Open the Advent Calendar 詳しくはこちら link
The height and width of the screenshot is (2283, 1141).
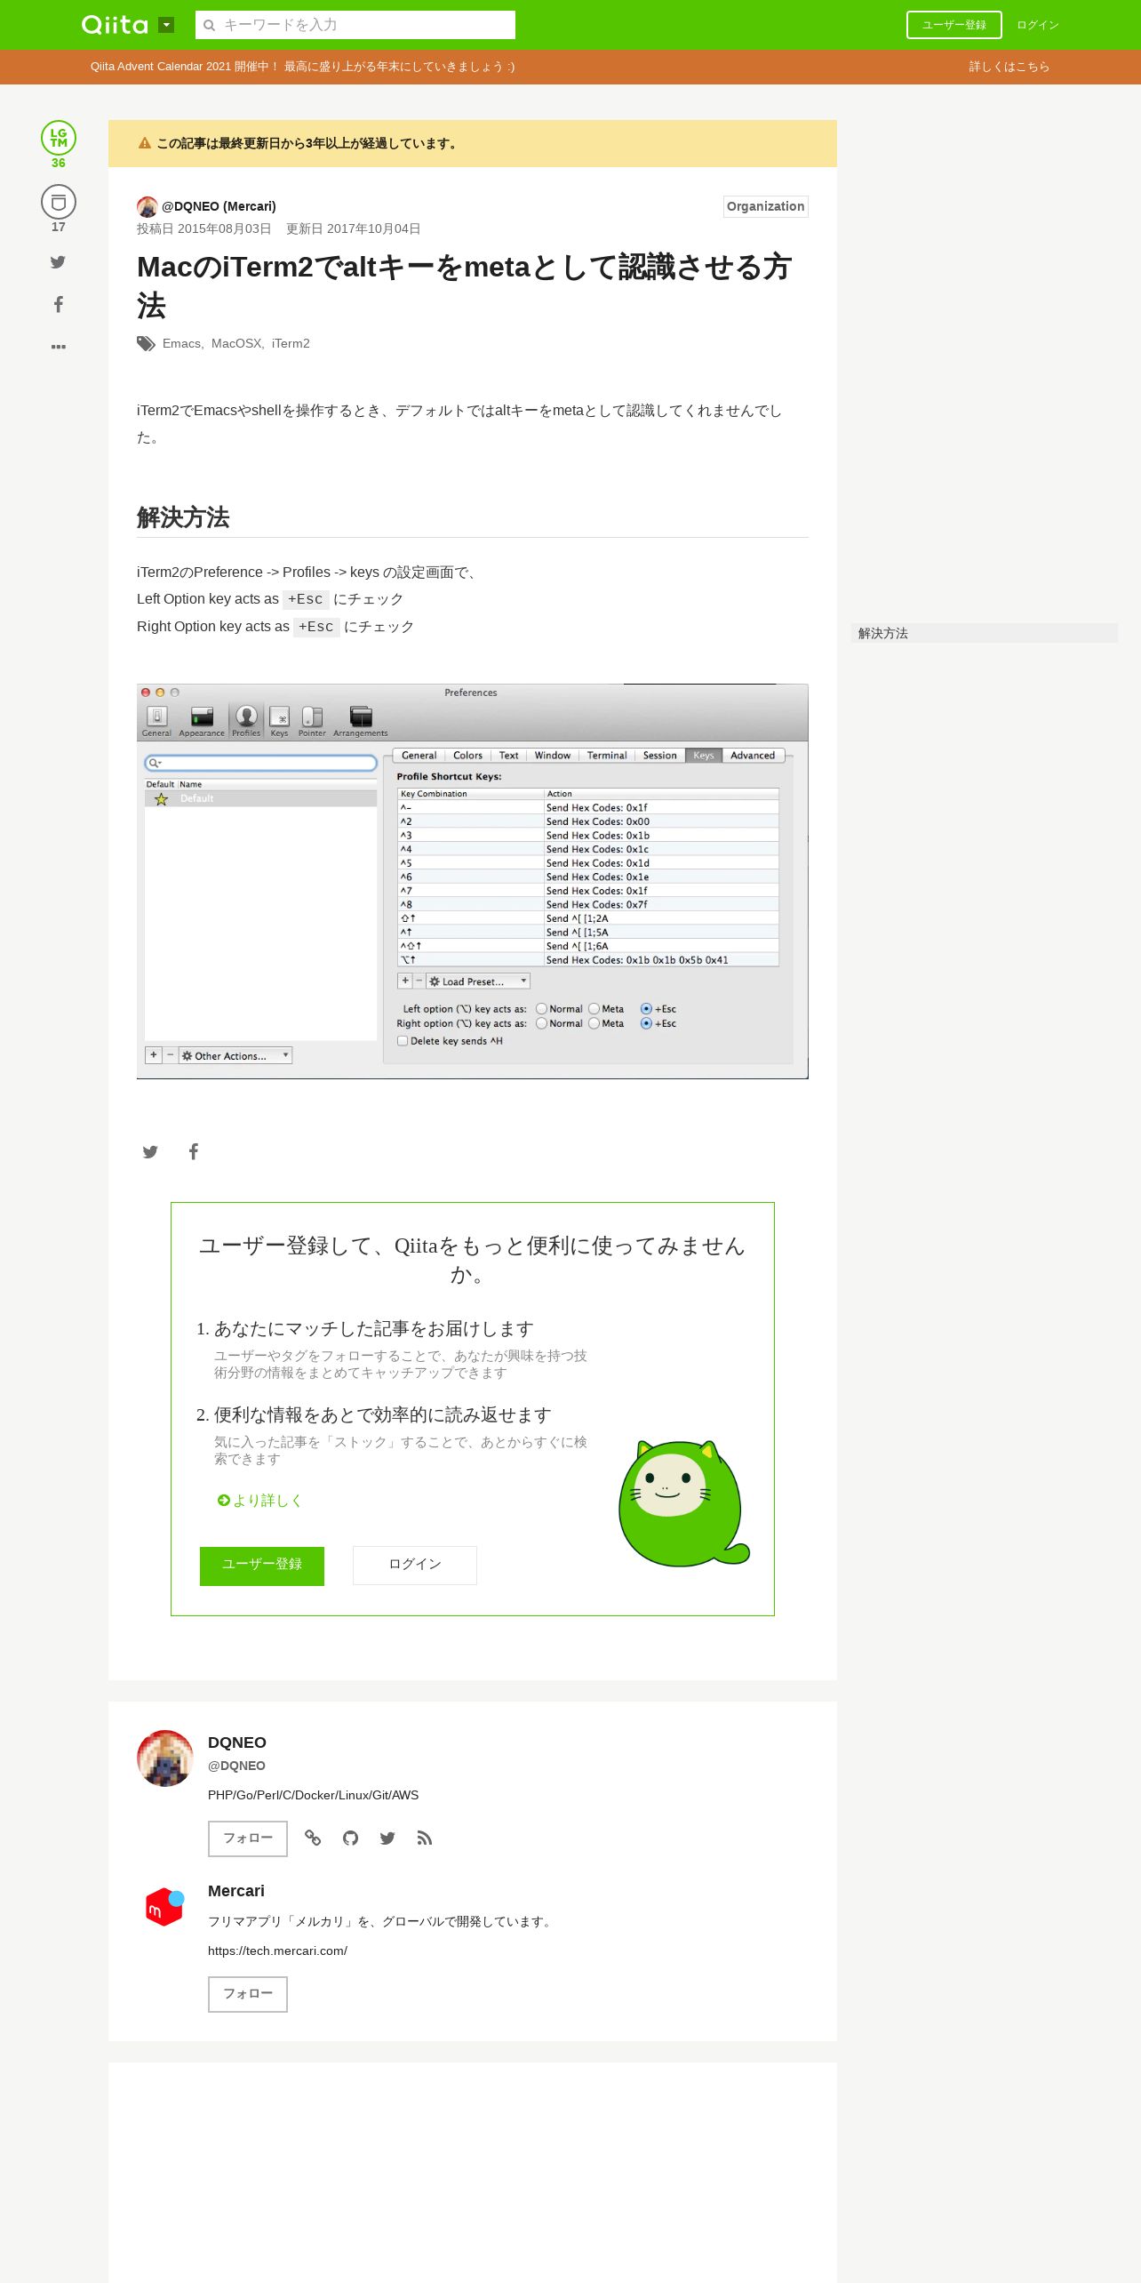[1009, 67]
